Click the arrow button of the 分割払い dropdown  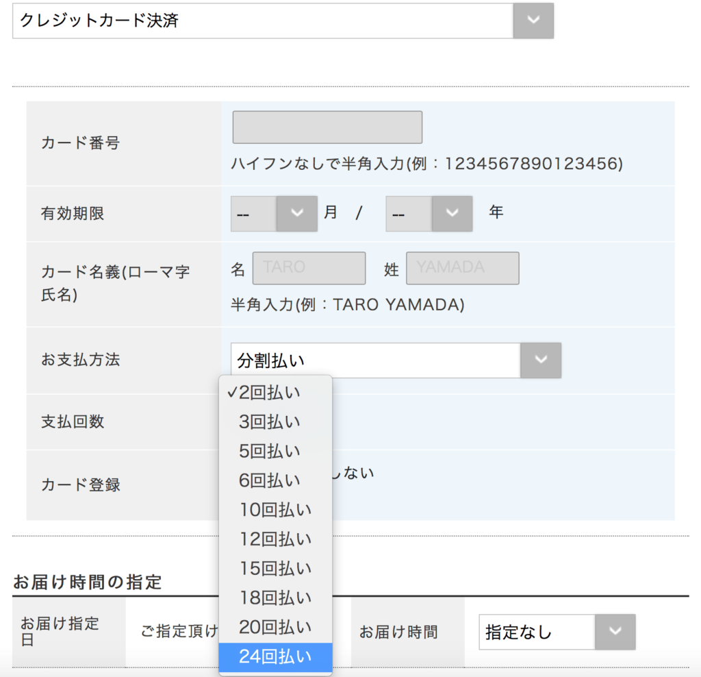click(x=541, y=360)
